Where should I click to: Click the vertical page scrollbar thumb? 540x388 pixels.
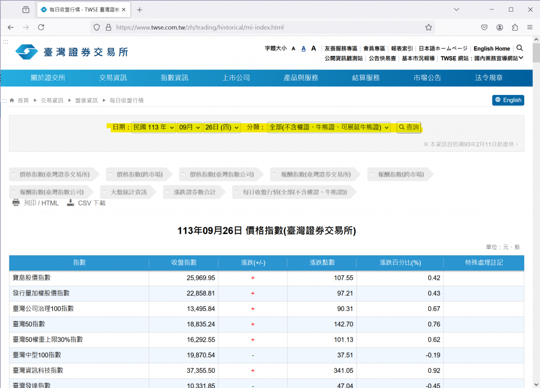536,53
